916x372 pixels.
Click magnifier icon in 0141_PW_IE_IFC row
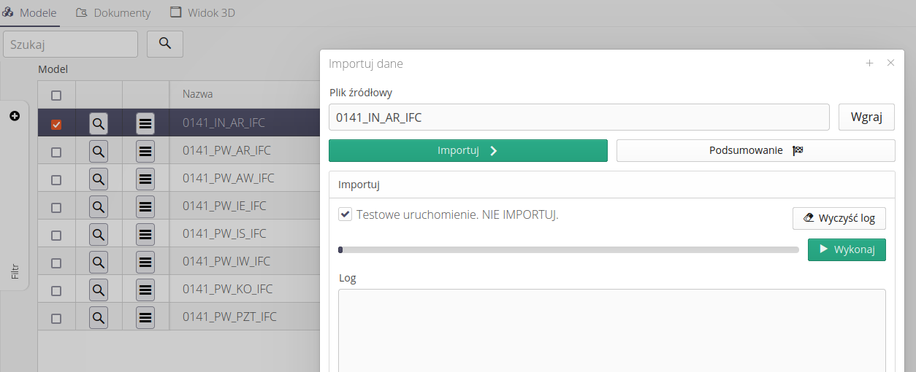pos(99,206)
